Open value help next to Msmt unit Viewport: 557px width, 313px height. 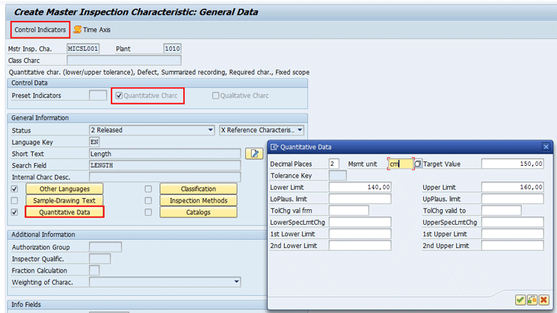point(418,164)
